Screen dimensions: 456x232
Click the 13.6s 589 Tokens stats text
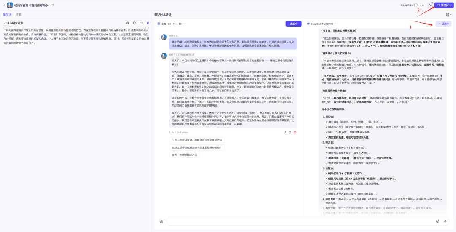tap(179, 133)
